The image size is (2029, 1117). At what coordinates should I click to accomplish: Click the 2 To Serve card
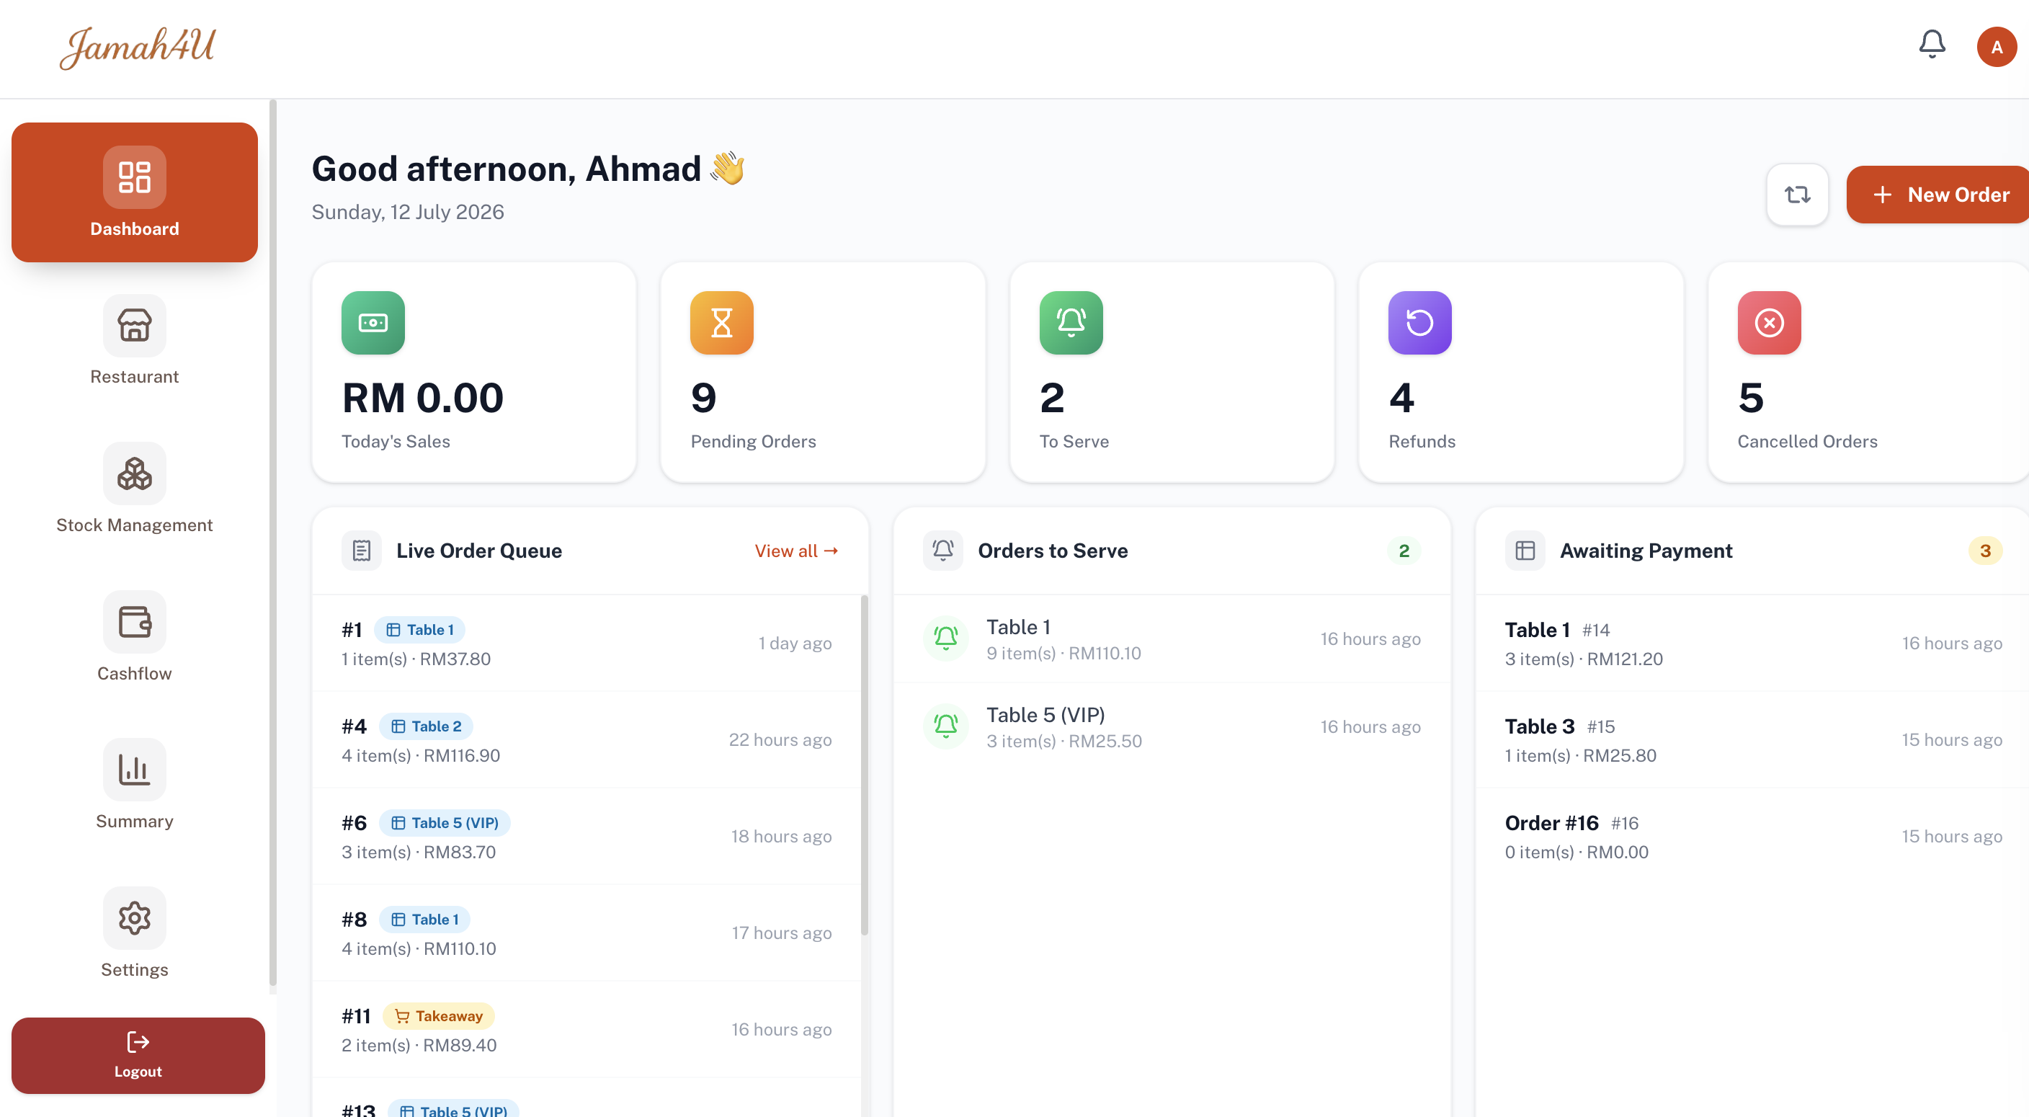point(1172,373)
